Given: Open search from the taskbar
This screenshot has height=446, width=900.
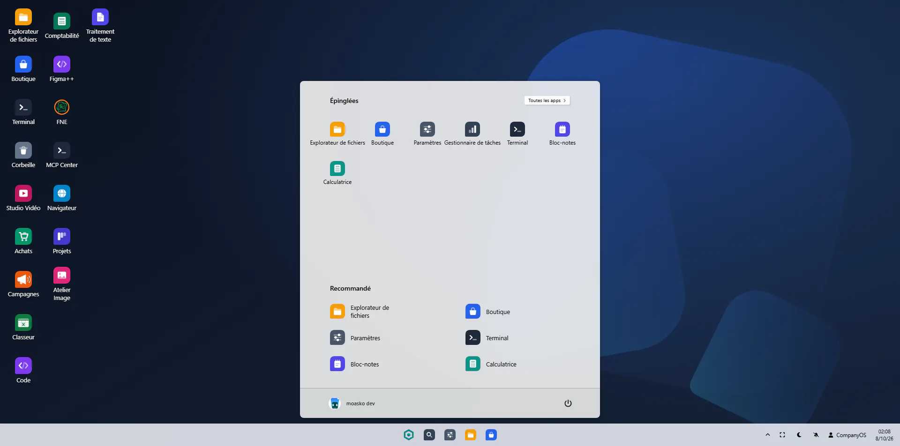Looking at the screenshot, I should click(429, 435).
